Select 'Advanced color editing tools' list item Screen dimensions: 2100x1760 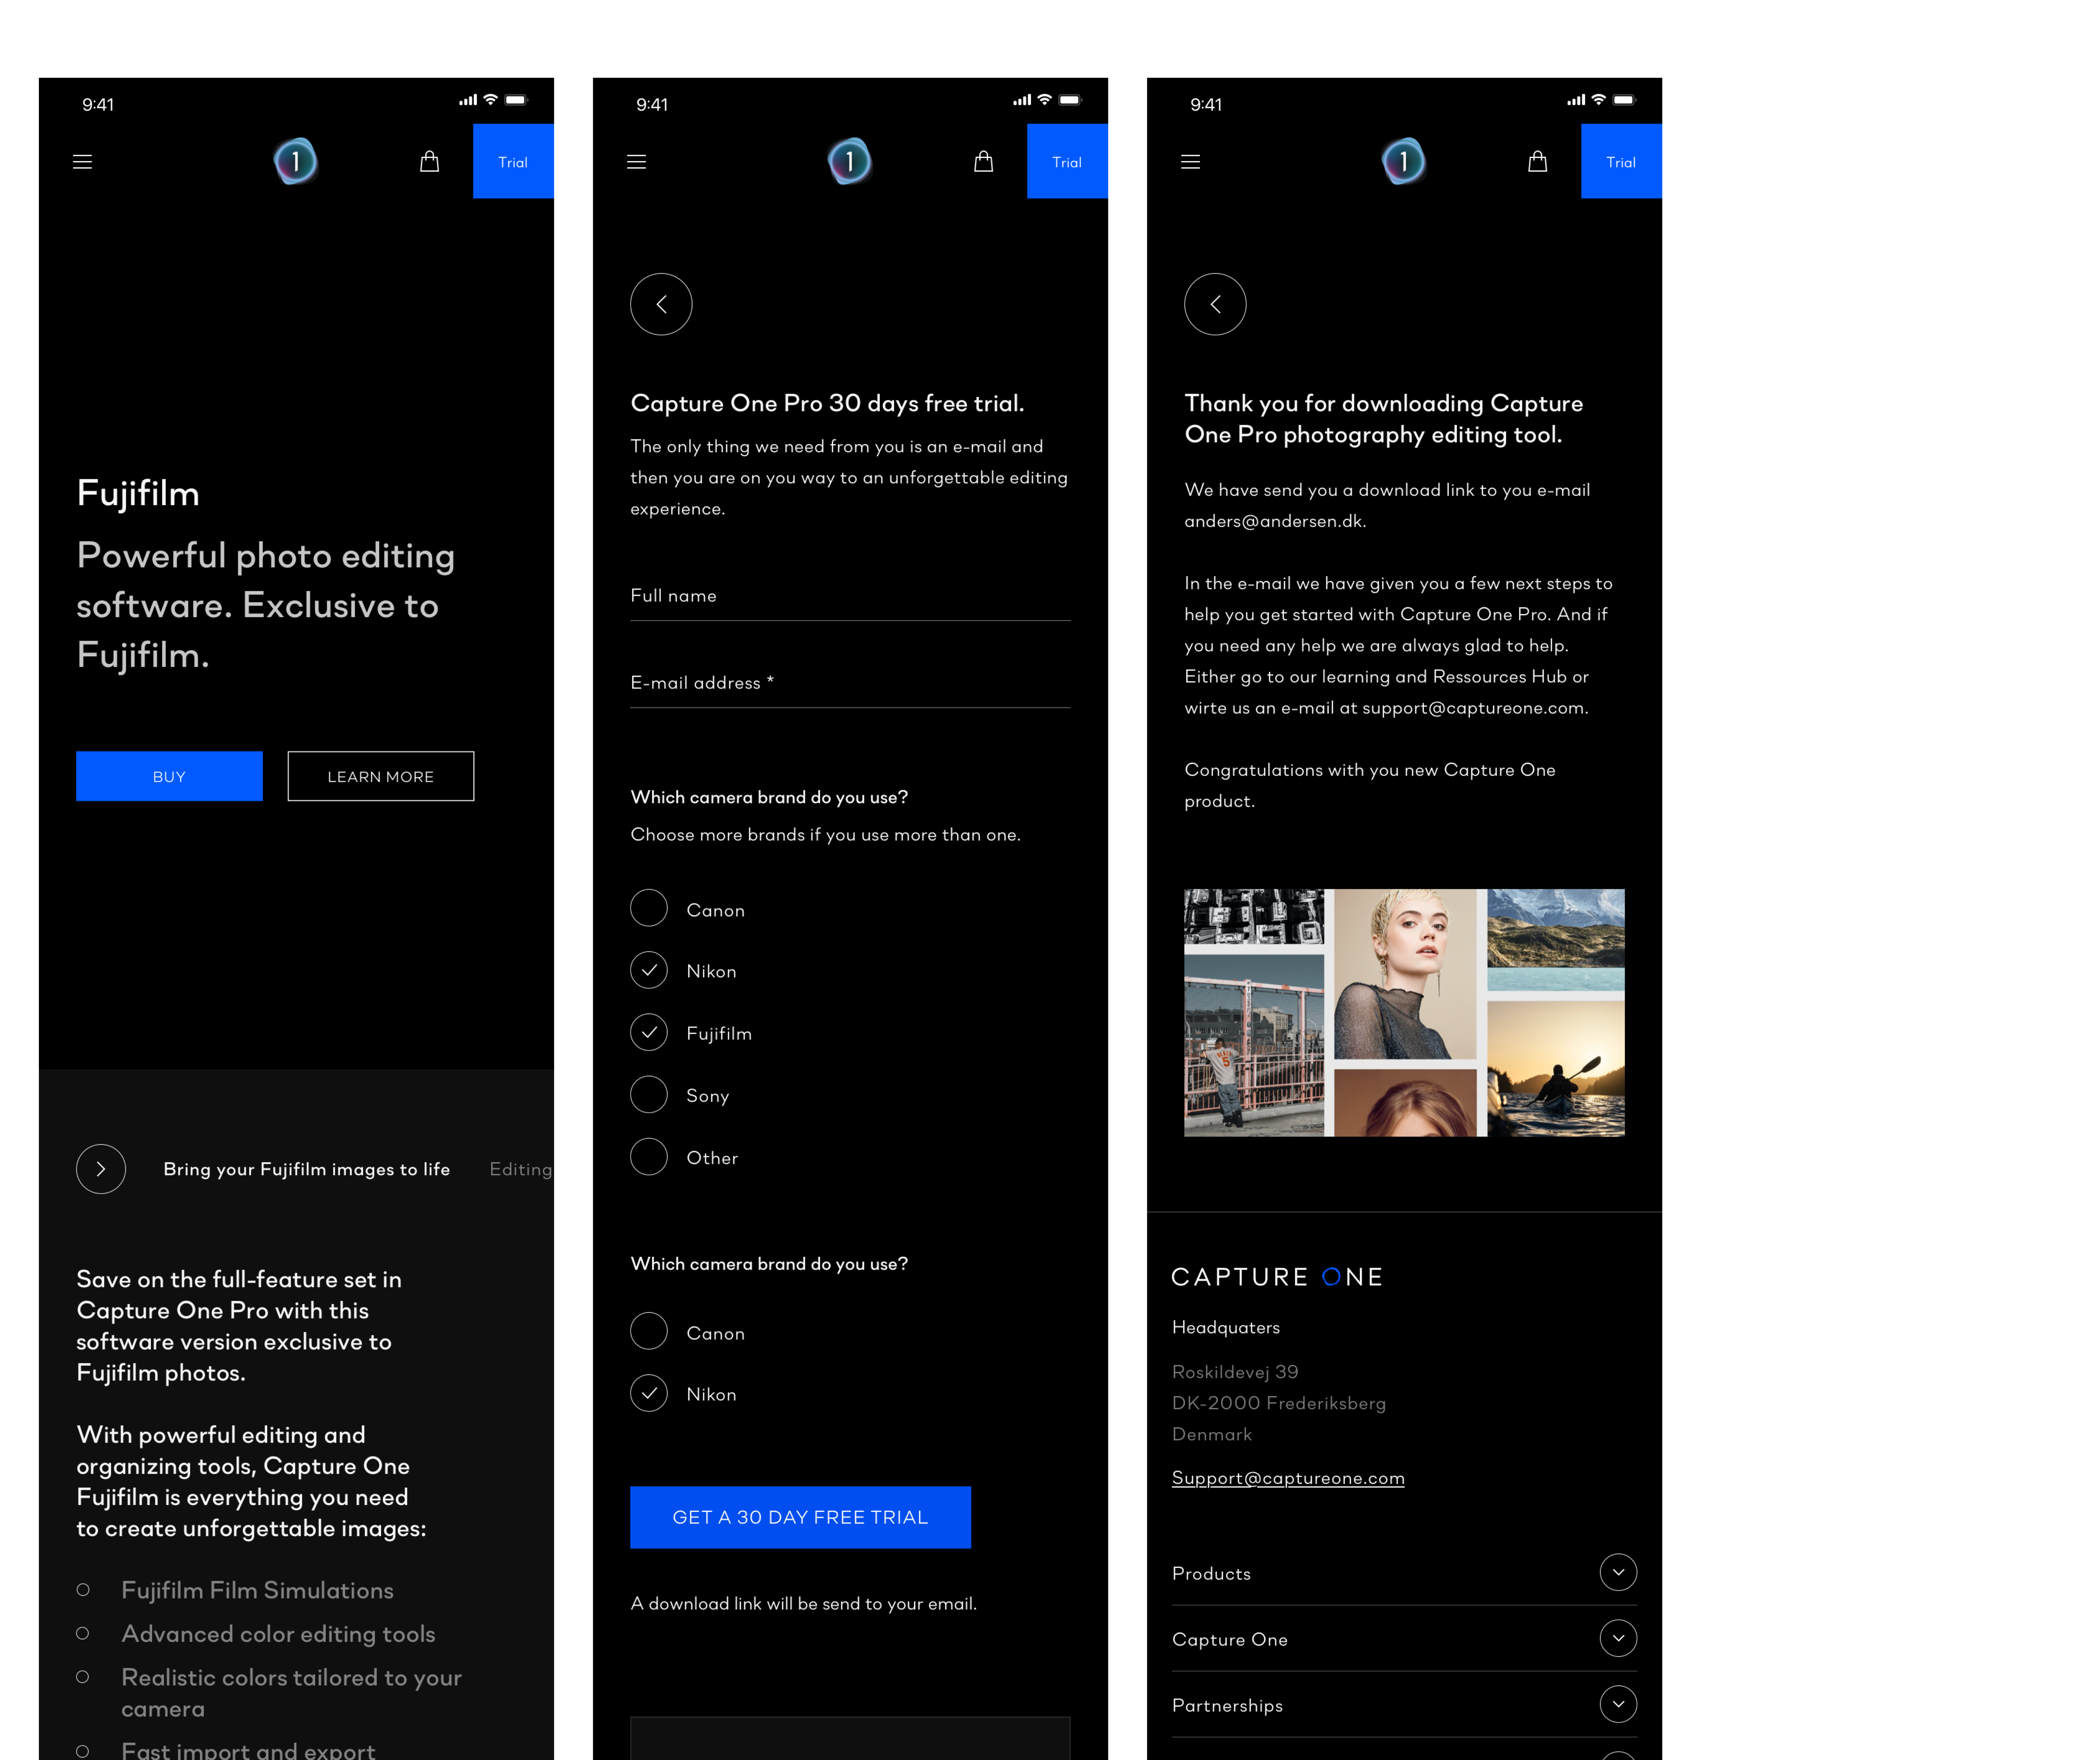click(x=278, y=1634)
